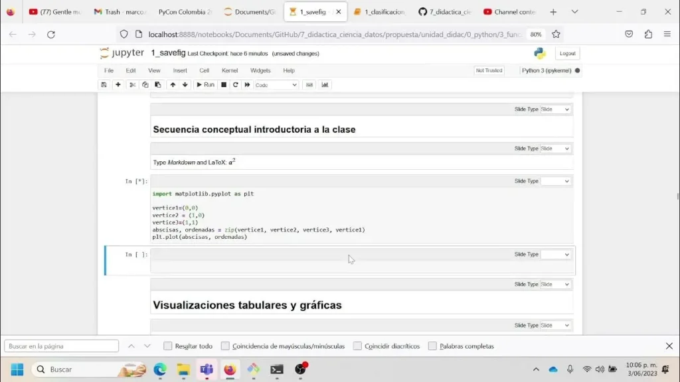Open the cell type dropdown showing Code
Image resolution: width=680 pixels, height=382 pixels.
[x=276, y=85]
